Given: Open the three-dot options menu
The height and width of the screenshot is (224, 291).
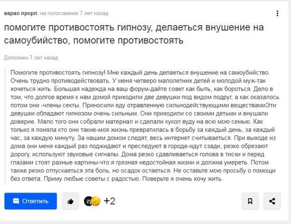Looking at the screenshot, I should click(277, 13).
